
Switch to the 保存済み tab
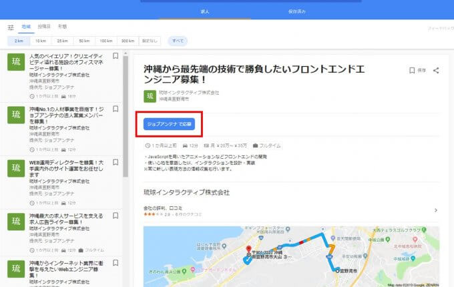pyautogui.click(x=297, y=11)
